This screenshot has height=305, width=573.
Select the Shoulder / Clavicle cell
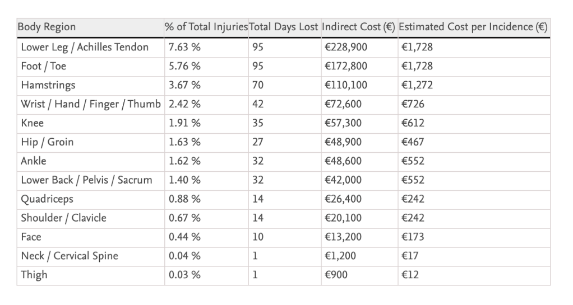(63, 218)
